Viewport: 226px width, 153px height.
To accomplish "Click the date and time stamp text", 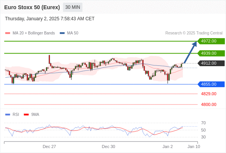I will tap(50, 19).
